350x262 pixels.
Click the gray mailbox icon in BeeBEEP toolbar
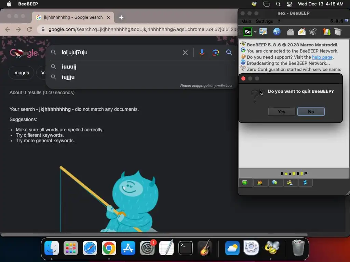[290, 32]
